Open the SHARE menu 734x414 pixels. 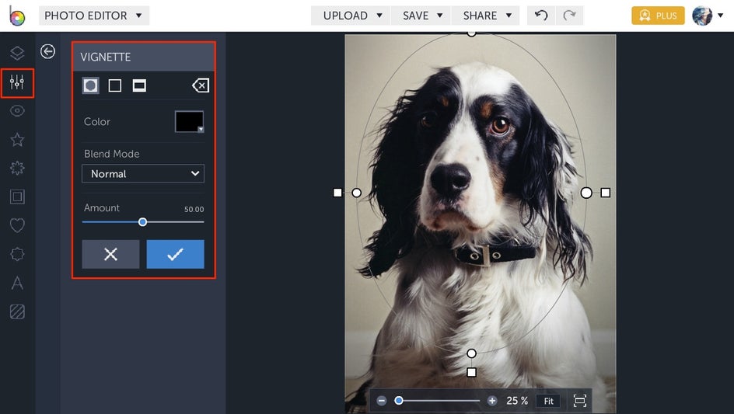tap(485, 16)
